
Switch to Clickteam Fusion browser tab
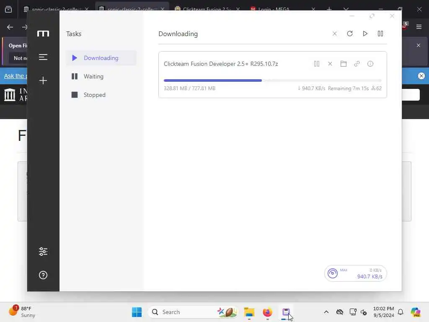coord(207,9)
